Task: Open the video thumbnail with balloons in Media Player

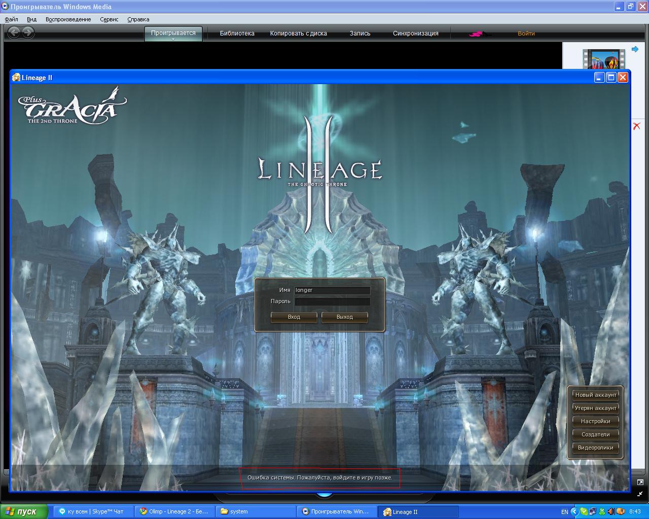Action: (603, 59)
